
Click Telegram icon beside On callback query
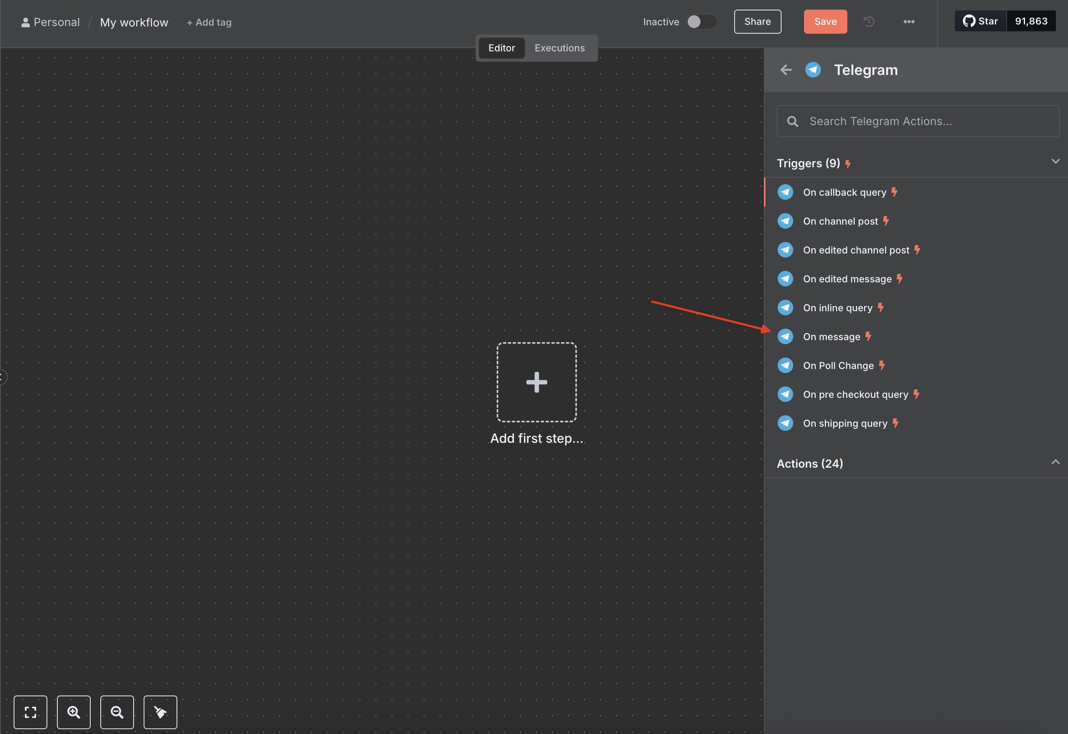785,192
